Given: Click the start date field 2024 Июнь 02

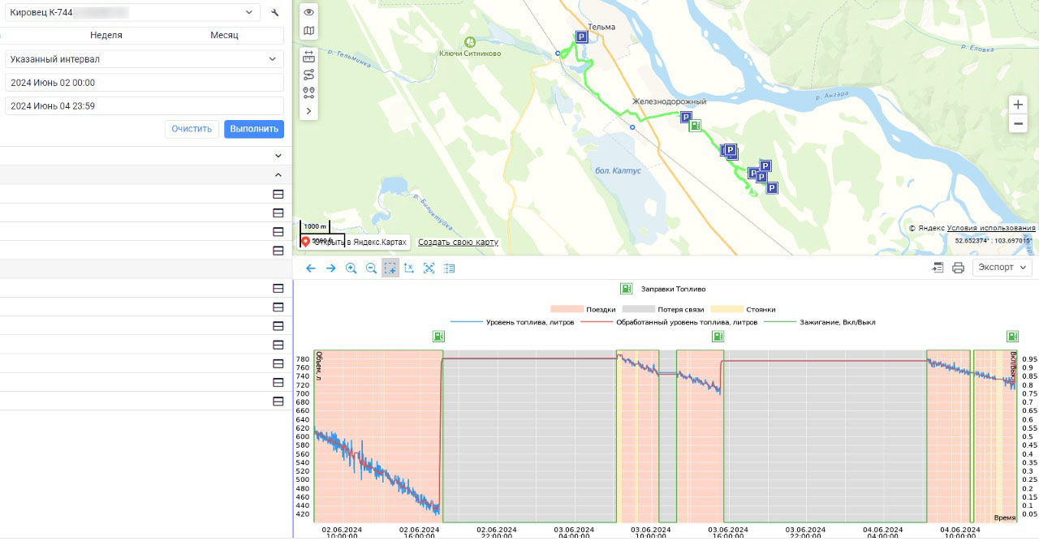Looking at the screenshot, I should pos(144,83).
